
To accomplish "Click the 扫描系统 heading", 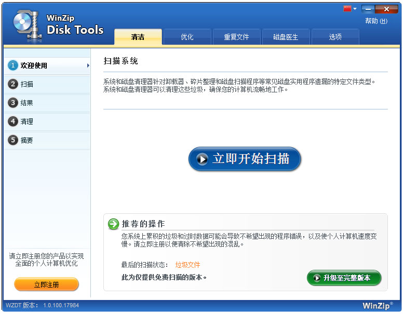I will tap(120, 61).
